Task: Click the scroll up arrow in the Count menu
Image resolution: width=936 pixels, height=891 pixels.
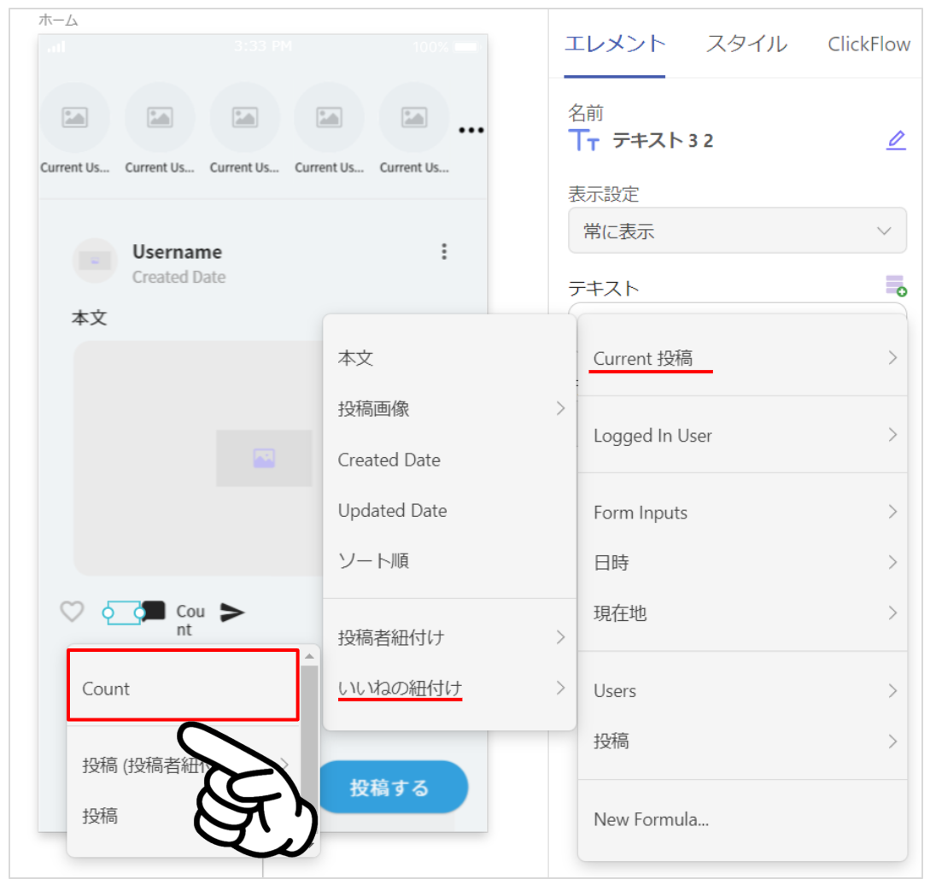Action: pyautogui.click(x=309, y=657)
